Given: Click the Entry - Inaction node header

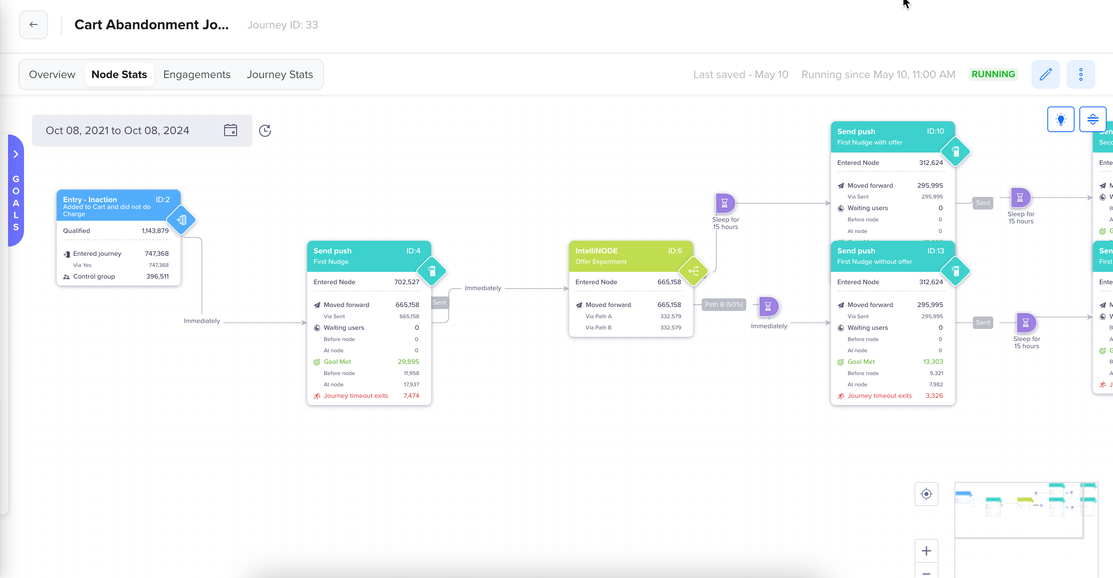Looking at the screenshot, I should (x=119, y=205).
